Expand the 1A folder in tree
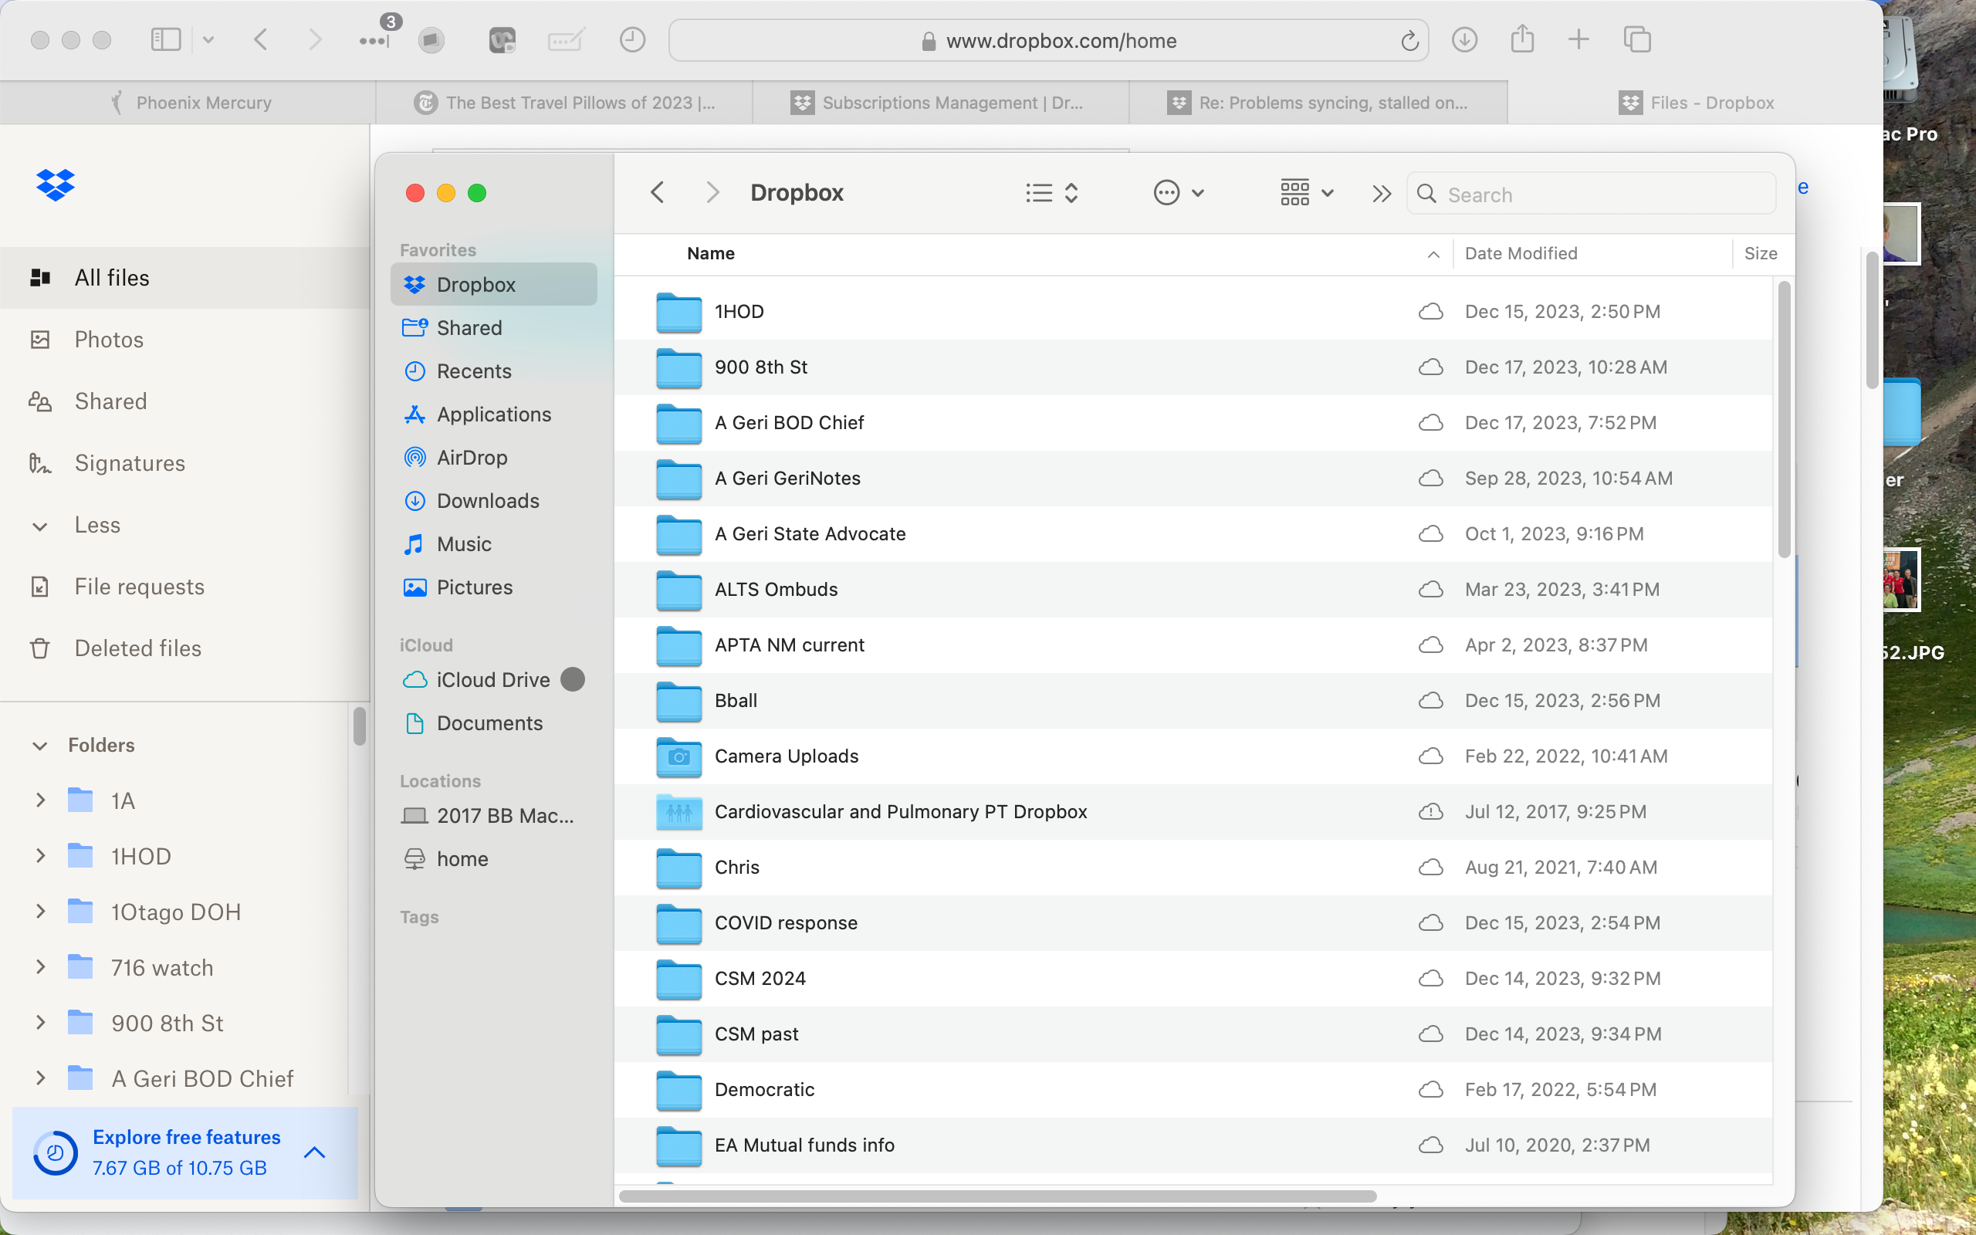This screenshot has height=1235, width=1976. (40, 800)
